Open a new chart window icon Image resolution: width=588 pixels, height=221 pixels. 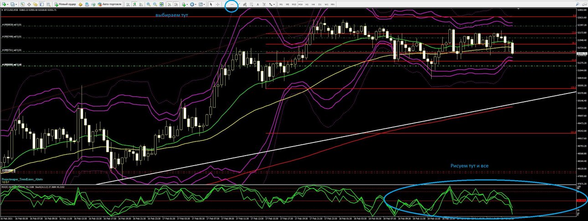coord(4,4)
